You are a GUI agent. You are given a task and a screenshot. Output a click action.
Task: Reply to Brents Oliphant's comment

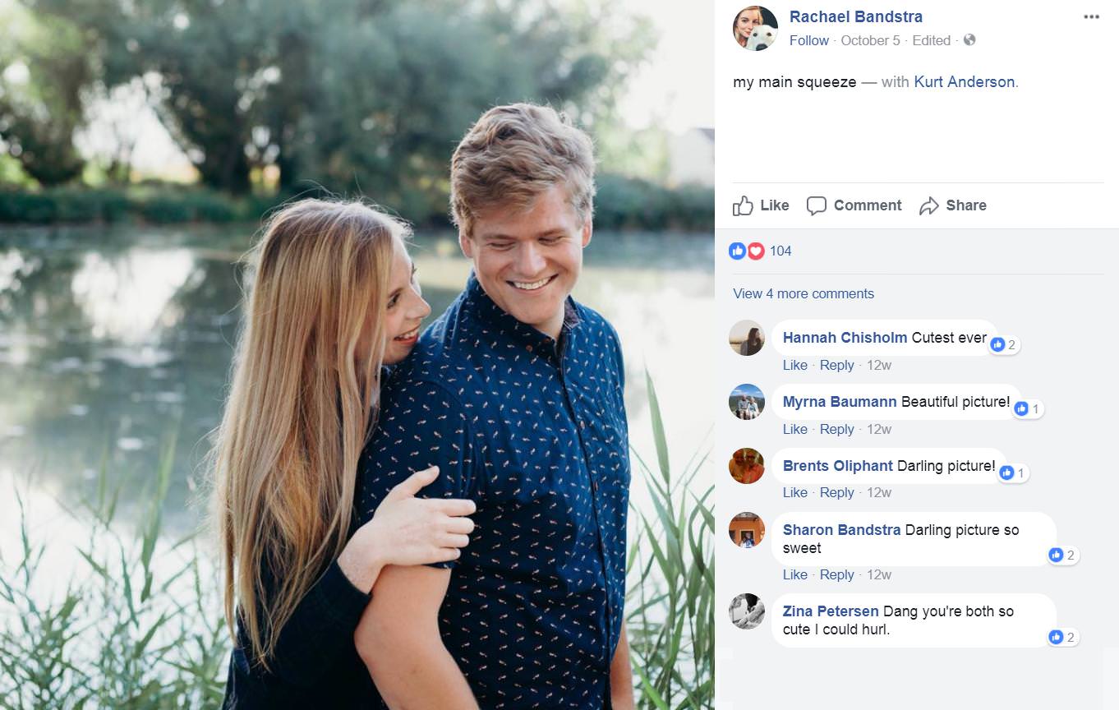pyautogui.click(x=837, y=492)
